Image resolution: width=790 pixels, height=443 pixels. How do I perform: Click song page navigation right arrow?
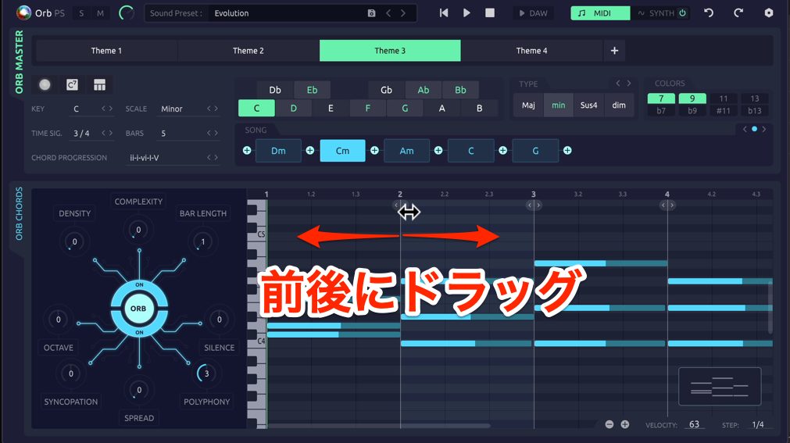tap(764, 129)
